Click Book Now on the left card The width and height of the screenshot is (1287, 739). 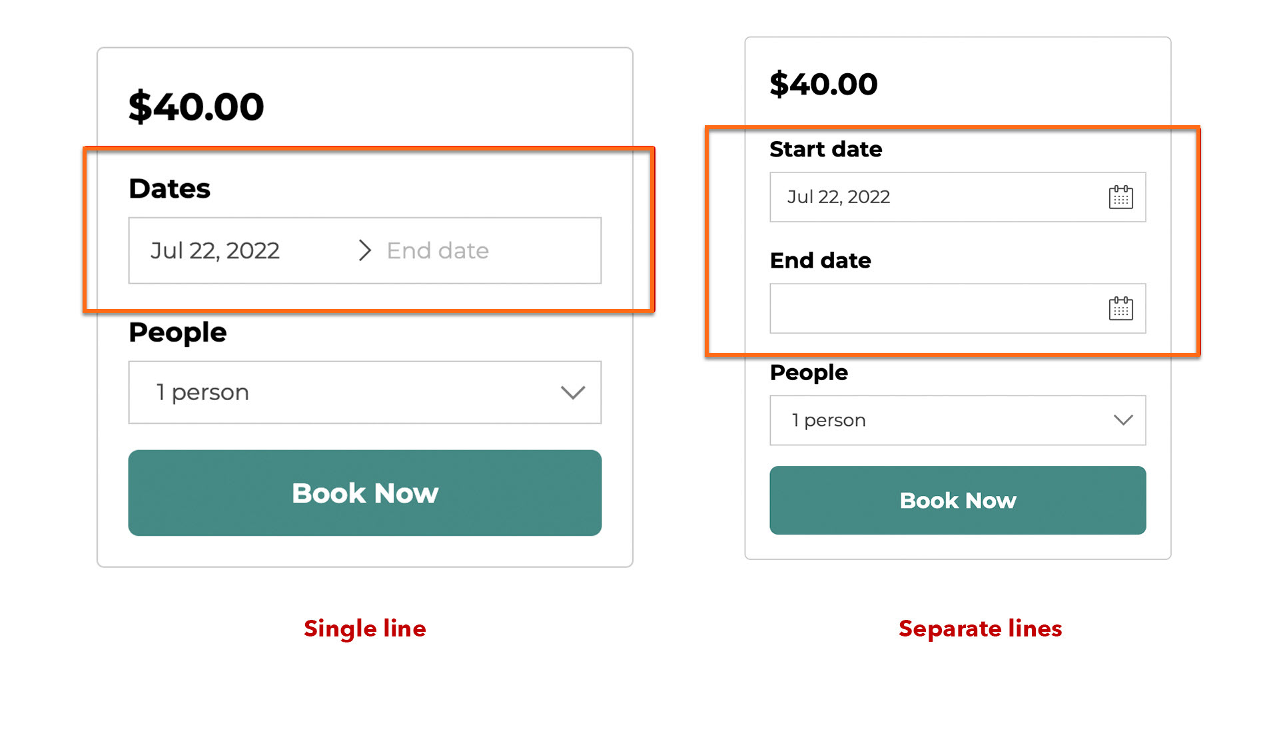click(x=364, y=493)
